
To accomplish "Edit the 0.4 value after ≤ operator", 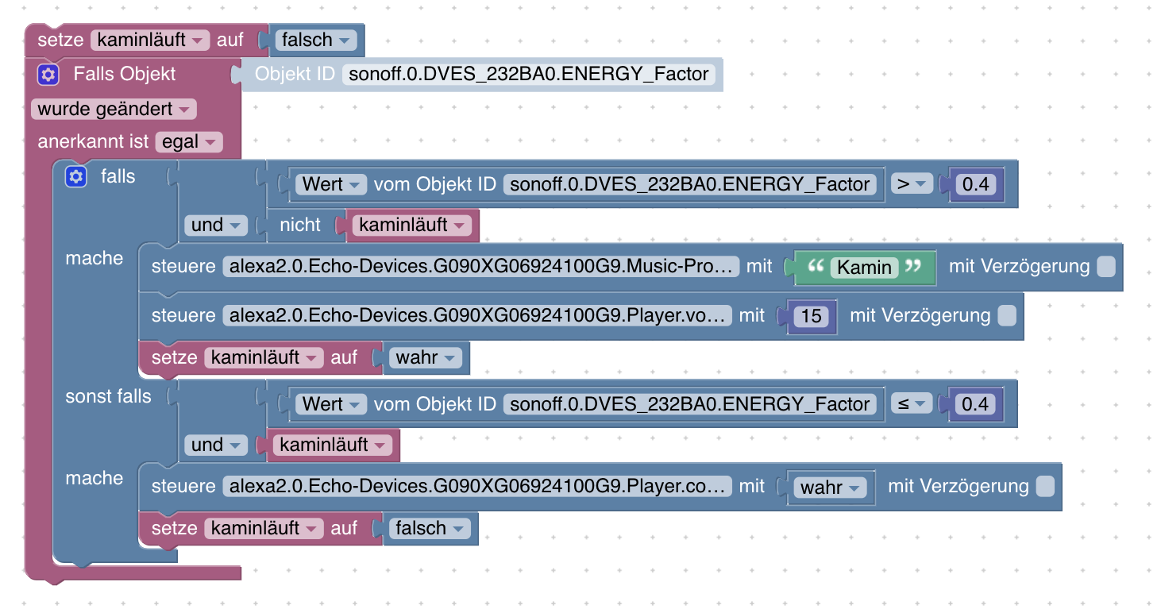I will [975, 404].
